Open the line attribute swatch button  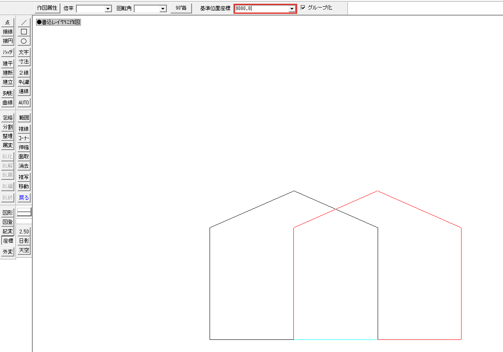(x=24, y=212)
